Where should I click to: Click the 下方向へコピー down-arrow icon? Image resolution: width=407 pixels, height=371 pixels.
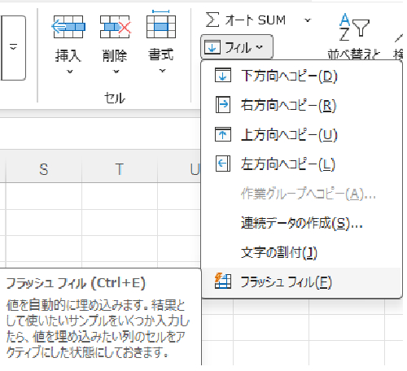click(223, 76)
